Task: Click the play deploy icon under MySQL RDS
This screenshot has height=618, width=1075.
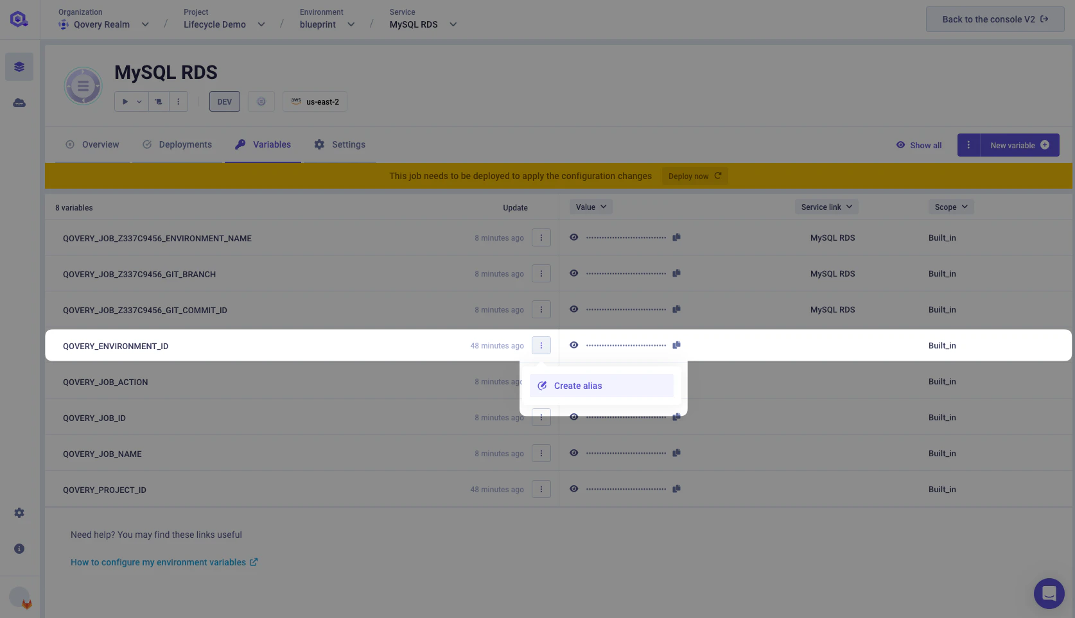Action: click(x=124, y=101)
